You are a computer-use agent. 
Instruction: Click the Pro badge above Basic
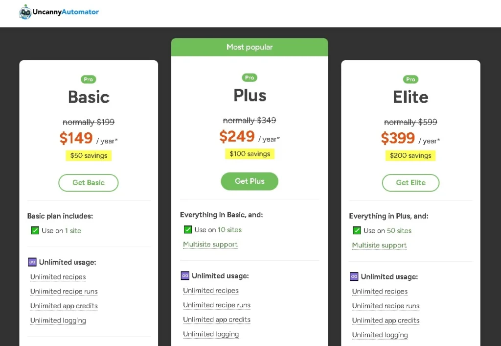tap(89, 79)
